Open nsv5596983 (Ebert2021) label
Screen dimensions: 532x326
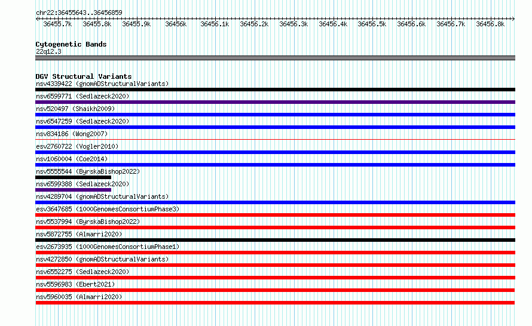point(75,284)
